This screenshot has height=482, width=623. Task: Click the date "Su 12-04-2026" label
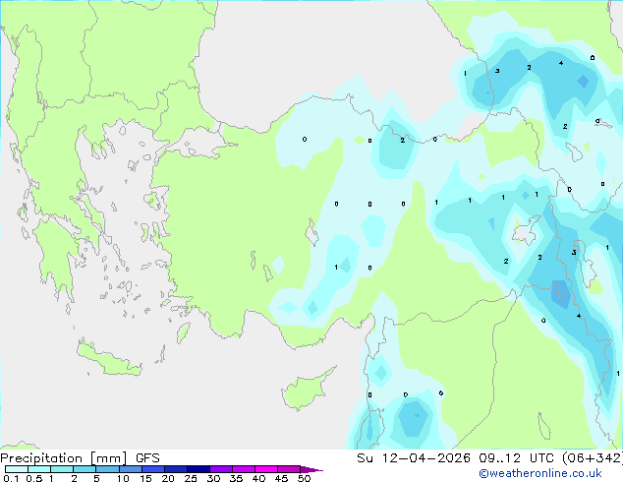tap(414, 458)
